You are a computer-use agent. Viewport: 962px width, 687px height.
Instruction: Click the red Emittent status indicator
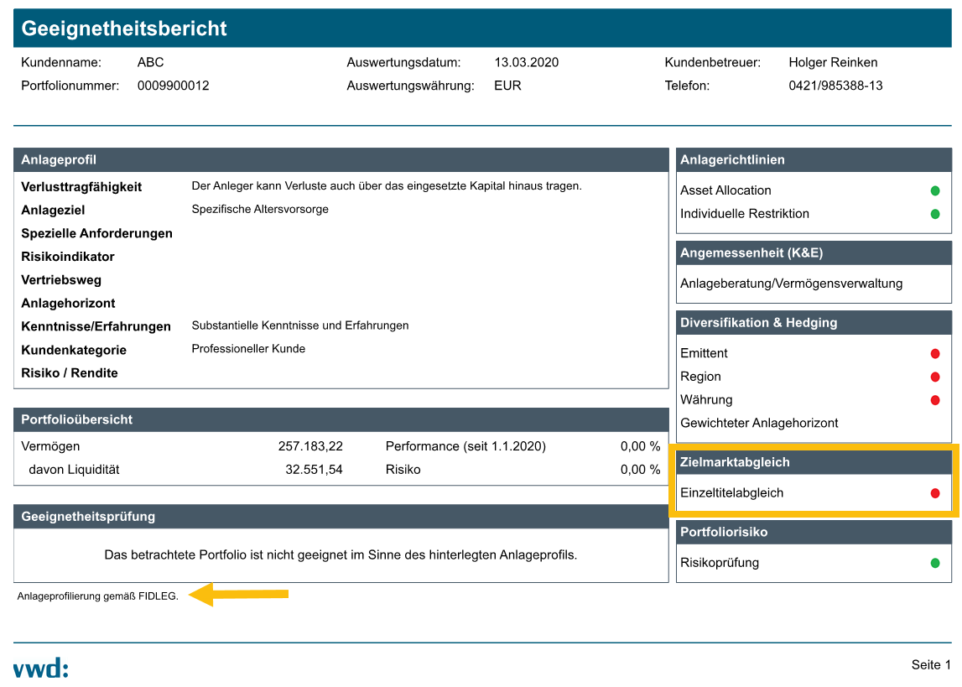coord(935,354)
